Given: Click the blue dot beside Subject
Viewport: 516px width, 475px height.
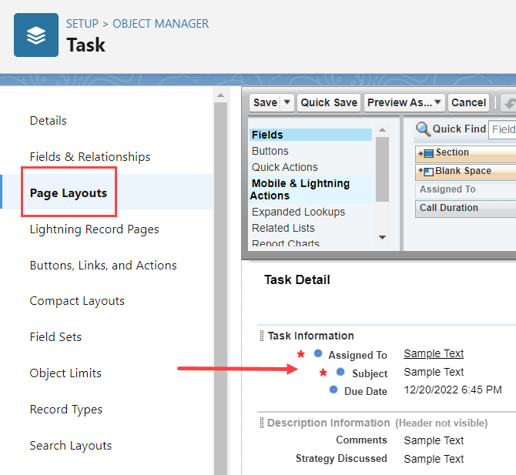Looking at the screenshot, I should pos(340,372).
